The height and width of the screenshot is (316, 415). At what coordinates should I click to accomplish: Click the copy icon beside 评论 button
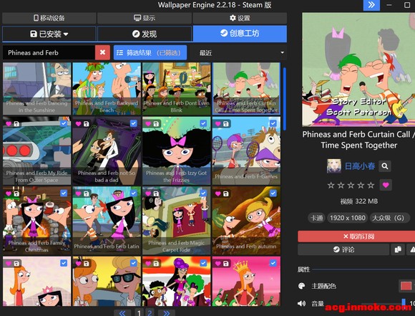click(x=398, y=249)
